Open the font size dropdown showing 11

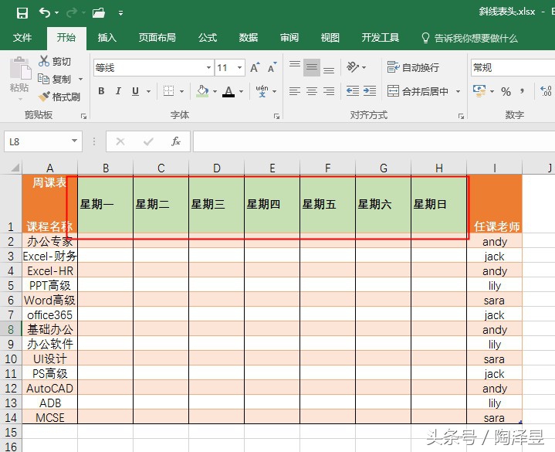239,68
